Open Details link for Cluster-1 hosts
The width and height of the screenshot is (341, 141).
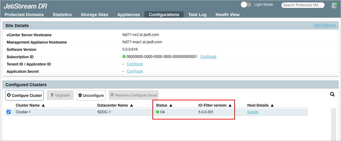coord(253,112)
